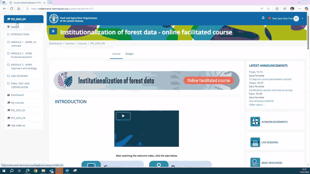Viewport: 310px width, 174px height.
Task: Click the Acknowledgements puzzle icon
Action: [x=255, y=122]
